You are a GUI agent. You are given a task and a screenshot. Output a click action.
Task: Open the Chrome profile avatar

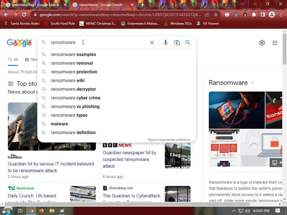point(272,15)
